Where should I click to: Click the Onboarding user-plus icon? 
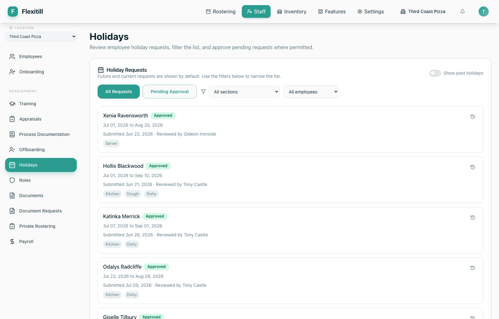[x=12, y=72]
